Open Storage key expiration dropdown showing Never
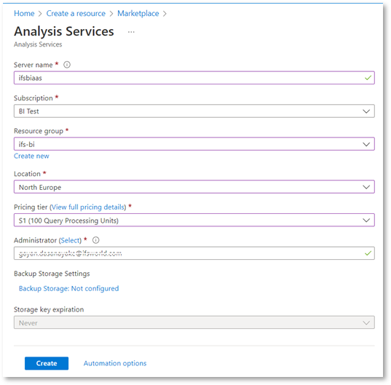 click(194, 322)
